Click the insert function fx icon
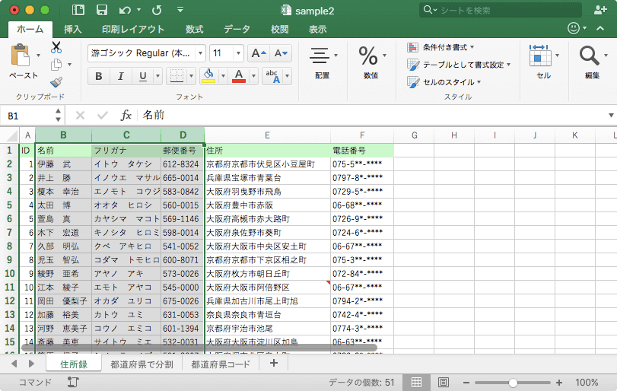Image resolution: width=617 pixels, height=391 pixels. point(126,116)
